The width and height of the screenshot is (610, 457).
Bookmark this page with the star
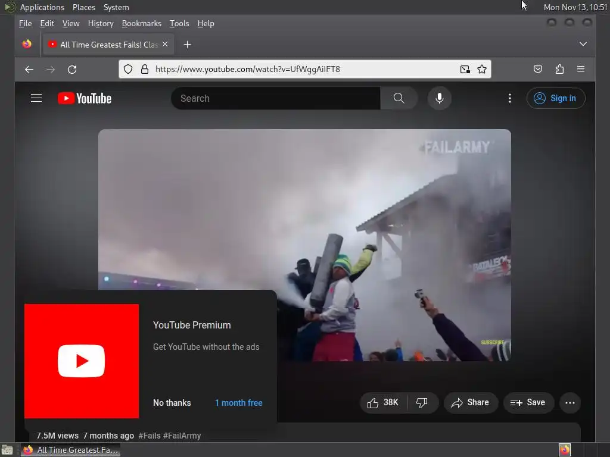(x=481, y=69)
